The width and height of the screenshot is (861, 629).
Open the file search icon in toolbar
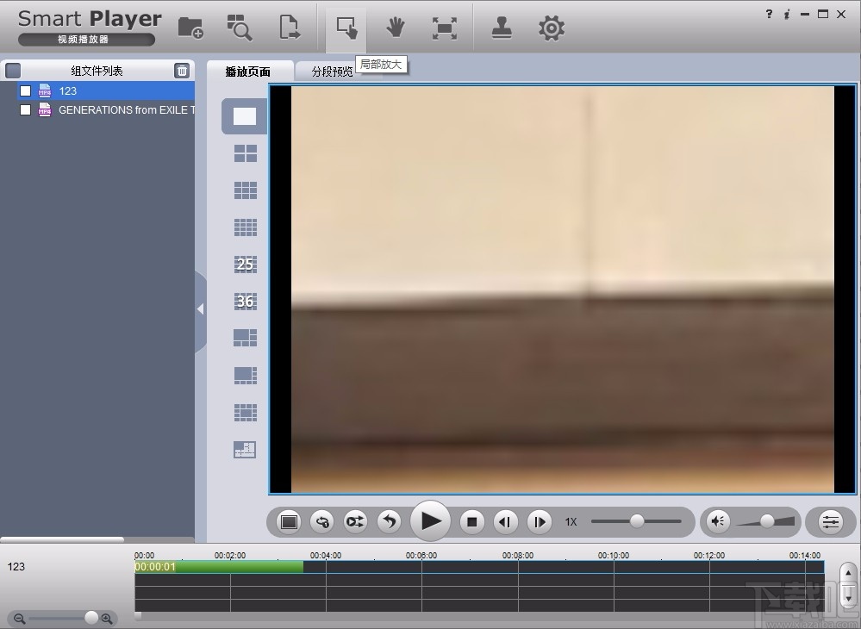coord(240,28)
